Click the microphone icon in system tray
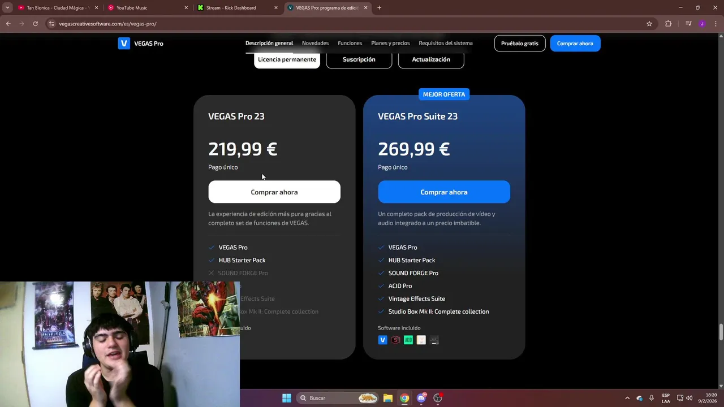Viewport: 724px width, 407px height. (x=652, y=398)
